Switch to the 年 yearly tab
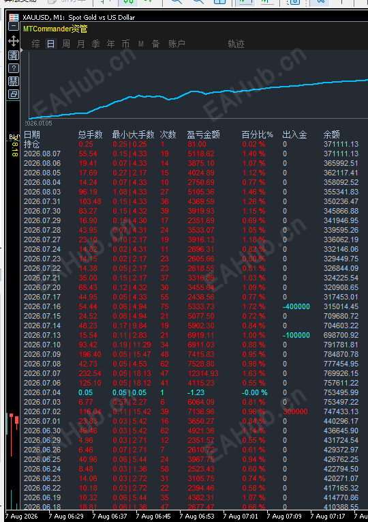The image size is (368, 522). 110,44
